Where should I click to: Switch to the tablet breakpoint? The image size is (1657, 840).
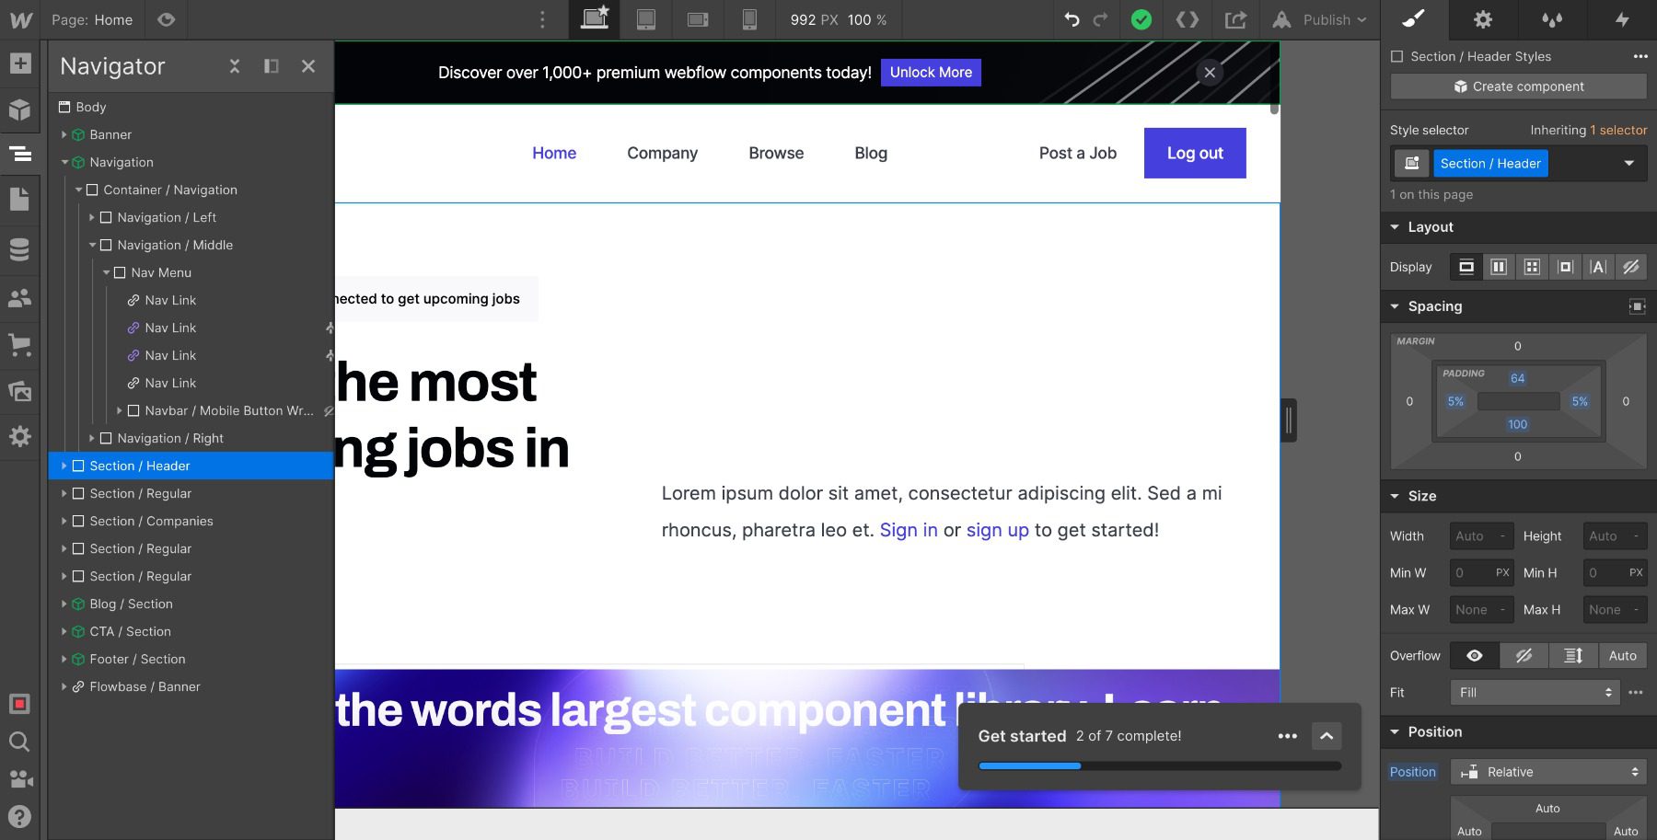coord(647,19)
